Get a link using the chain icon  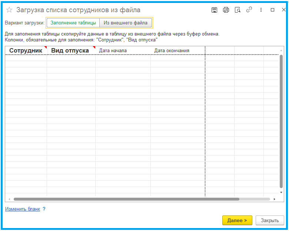[249, 10]
